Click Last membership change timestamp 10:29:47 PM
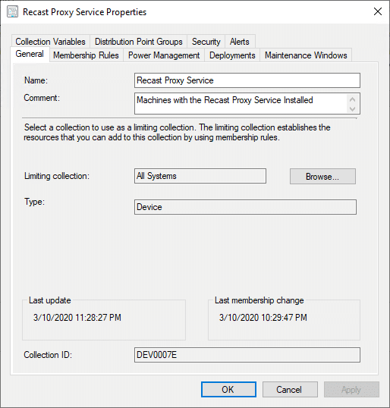The width and height of the screenshot is (390, 408). [x=263, y=318]
